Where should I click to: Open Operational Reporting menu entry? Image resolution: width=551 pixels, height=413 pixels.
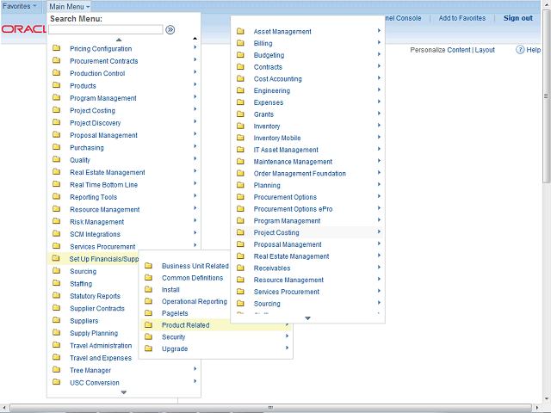tap(195, 301)
